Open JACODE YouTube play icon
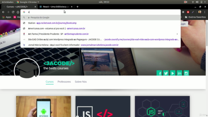This screenshot has width=208, height=117. (173, 73)
